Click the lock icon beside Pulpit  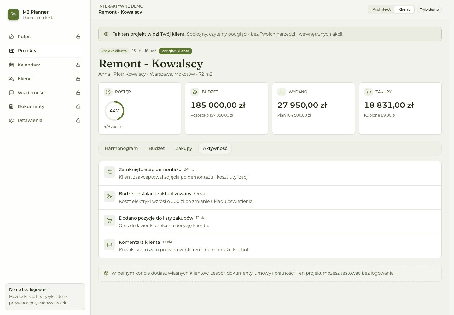point(78,37)
